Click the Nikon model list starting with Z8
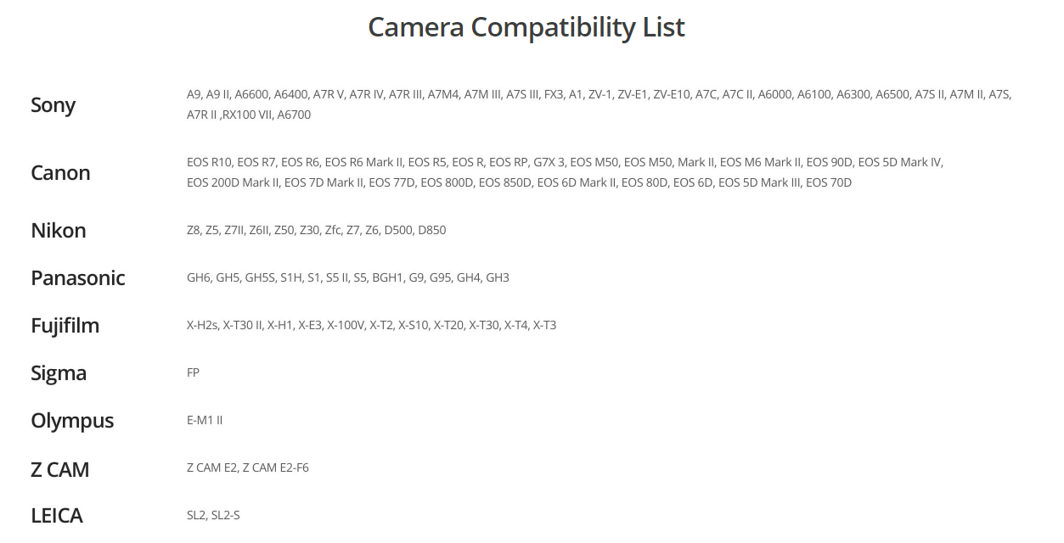Screen dimensions: 1064x543 (316, 230)
